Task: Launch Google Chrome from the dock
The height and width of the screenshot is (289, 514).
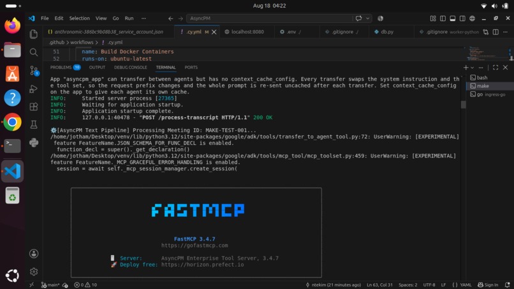Action: (13, 122)
